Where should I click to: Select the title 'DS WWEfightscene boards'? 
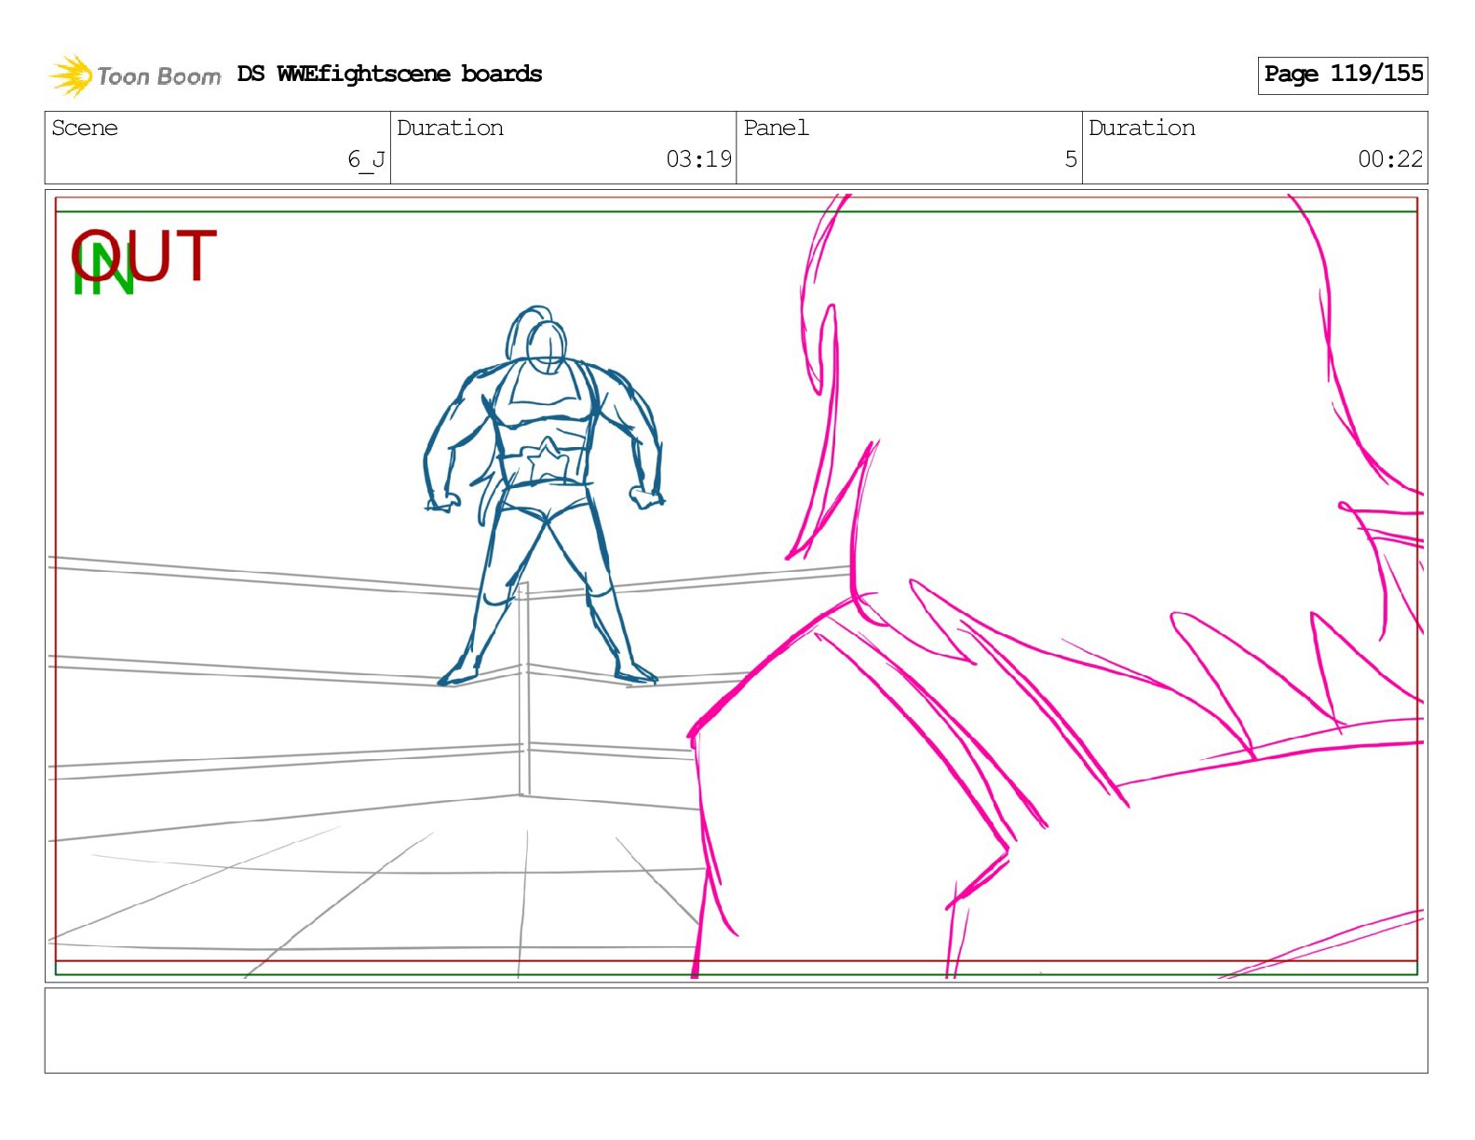389,74
